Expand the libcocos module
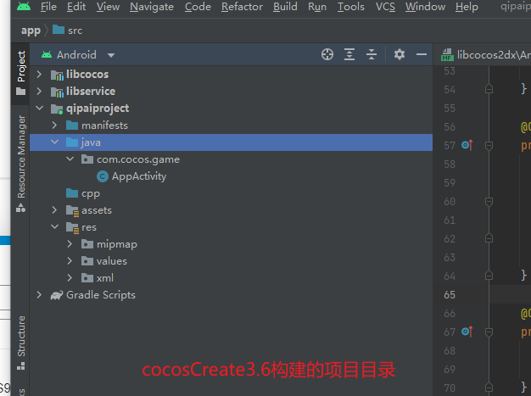This screenshot has width=531, height=396. click(39, 74)
